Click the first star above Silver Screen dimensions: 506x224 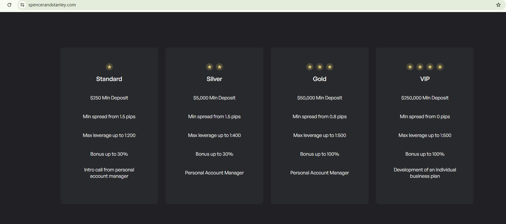tap(210, 67)
